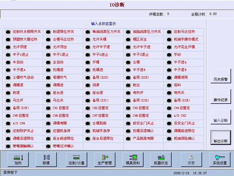
Task: Click indicator for 喷嘴接触确认
Action: tap(8, 146)
